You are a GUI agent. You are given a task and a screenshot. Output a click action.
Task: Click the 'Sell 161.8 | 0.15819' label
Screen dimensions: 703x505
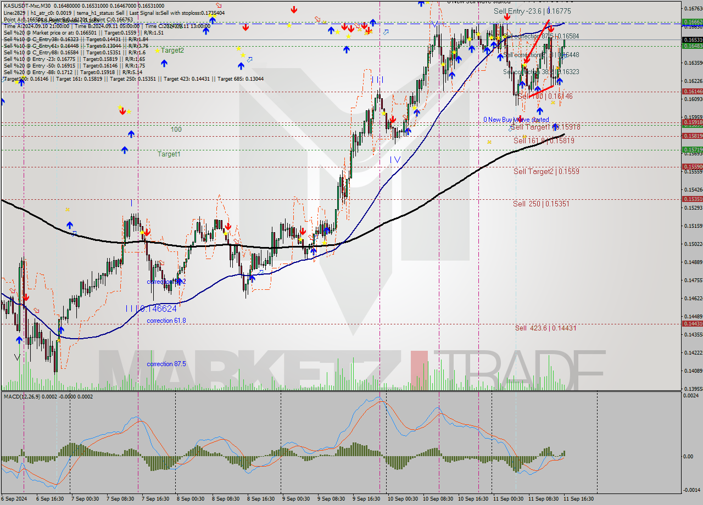point(544,141)
